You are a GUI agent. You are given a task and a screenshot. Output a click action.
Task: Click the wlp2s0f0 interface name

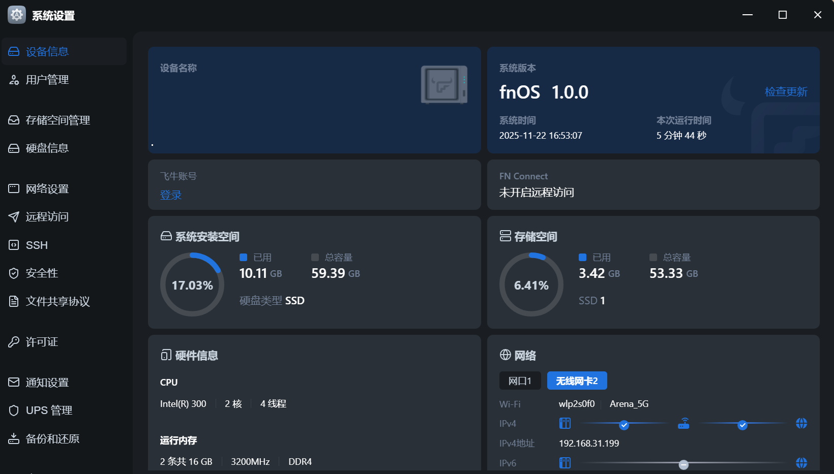[x=577, y=404]
